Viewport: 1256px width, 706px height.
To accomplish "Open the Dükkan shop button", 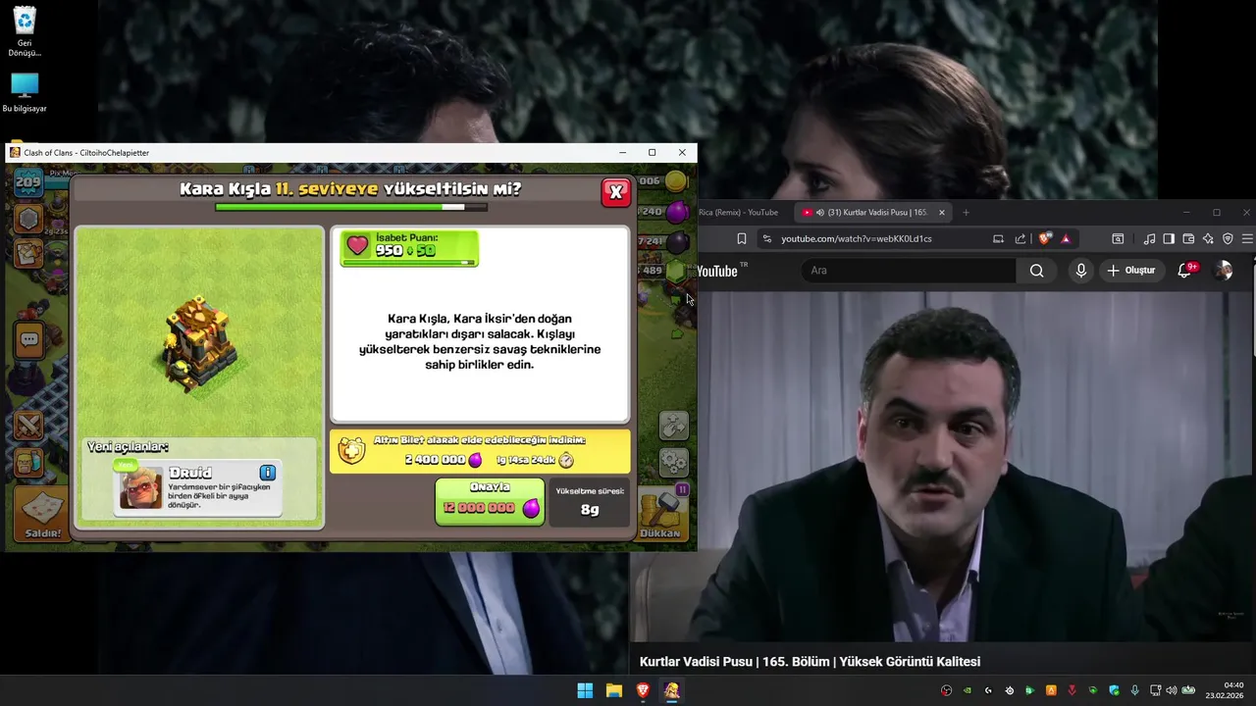I will click(x=660, y=514).
